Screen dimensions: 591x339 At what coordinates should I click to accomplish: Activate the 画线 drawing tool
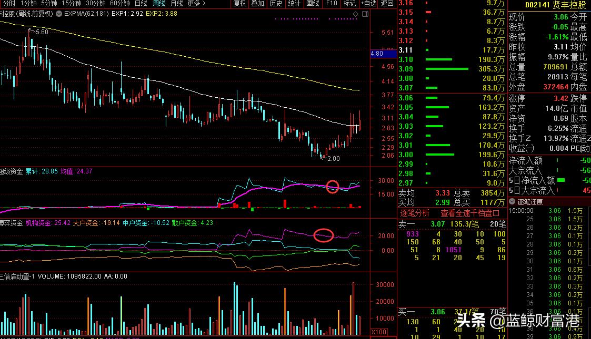coord(313,4)
